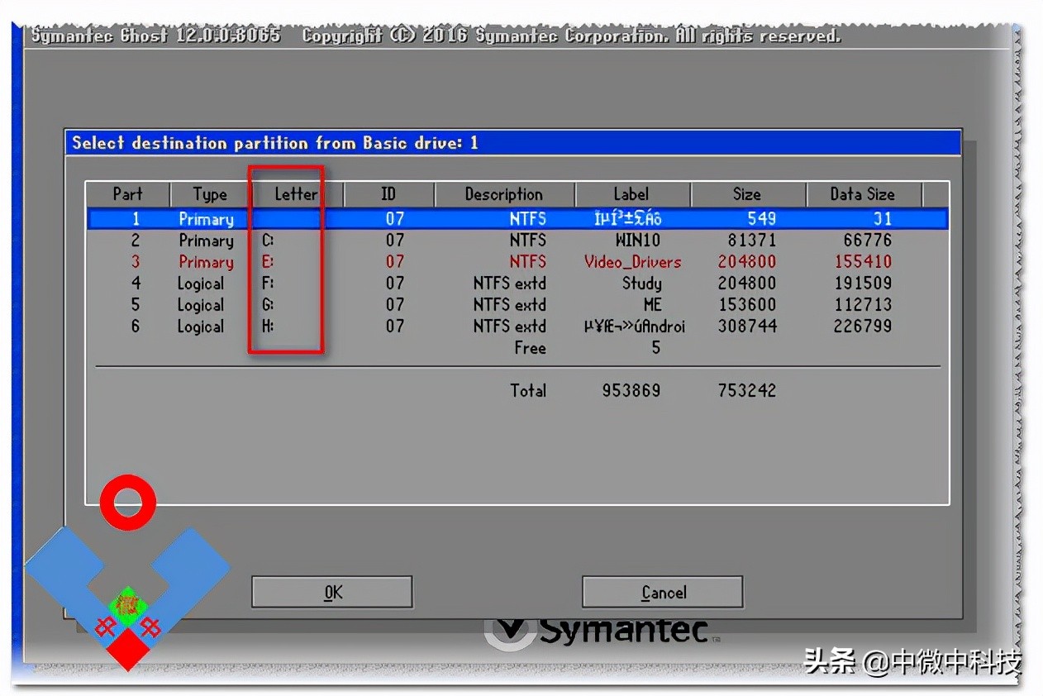This screenshot has width=1043, height=696.
Task: Click the dialog title bar text
Action: click(x=275, y=143)
